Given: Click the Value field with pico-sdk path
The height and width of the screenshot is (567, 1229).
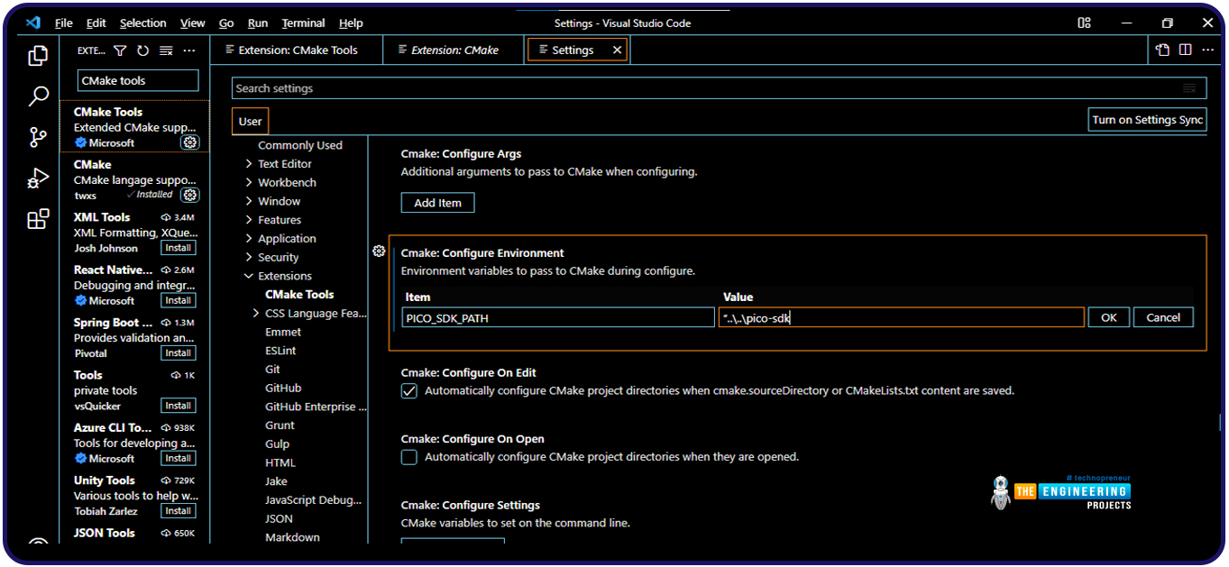Looking at the screenshot, I should click(902, 317).
